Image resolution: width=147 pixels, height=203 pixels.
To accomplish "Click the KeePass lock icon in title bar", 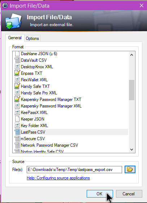I will 5,5.
